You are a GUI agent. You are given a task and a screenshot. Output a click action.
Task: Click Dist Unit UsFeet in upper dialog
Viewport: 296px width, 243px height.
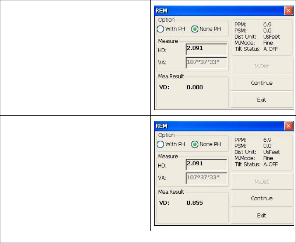tap(271, 36)
